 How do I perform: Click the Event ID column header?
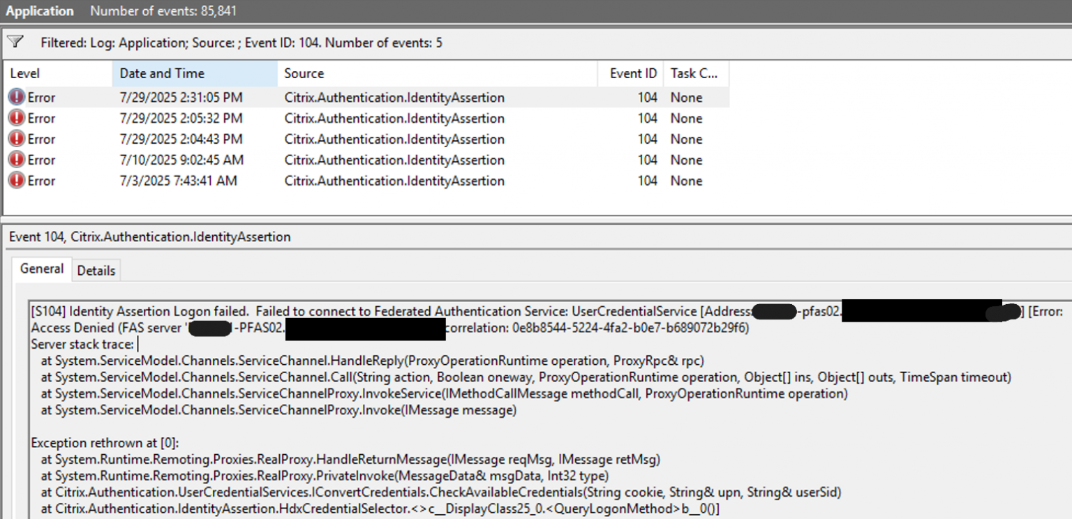click(630, 73)
